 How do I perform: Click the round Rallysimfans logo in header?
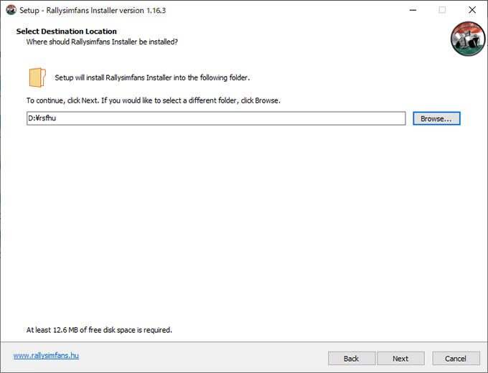[468, 39]
